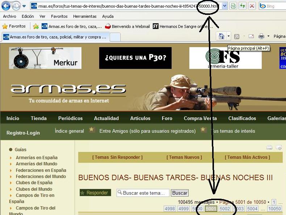This screenshot has height=215, width=286.
Task: Open the Print options dropdown arrow
Action: click(268, 36)
